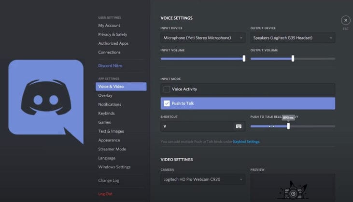Open Overlay settings
The width and height of the screenshot is (353, 202).
[x=105, y=96]
